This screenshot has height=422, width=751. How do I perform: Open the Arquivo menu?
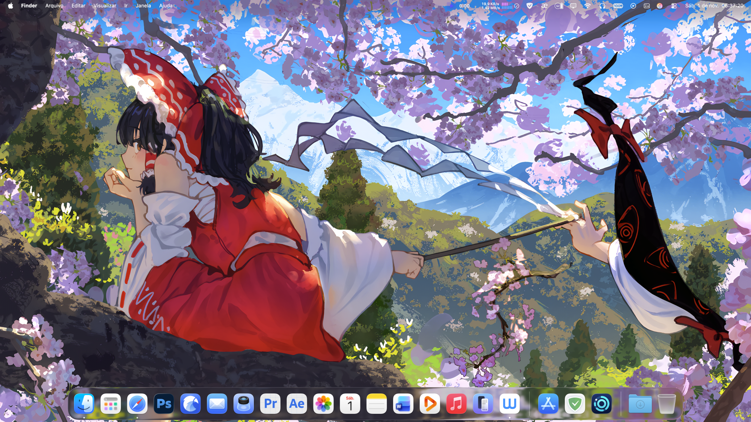[x=54, y=6]
